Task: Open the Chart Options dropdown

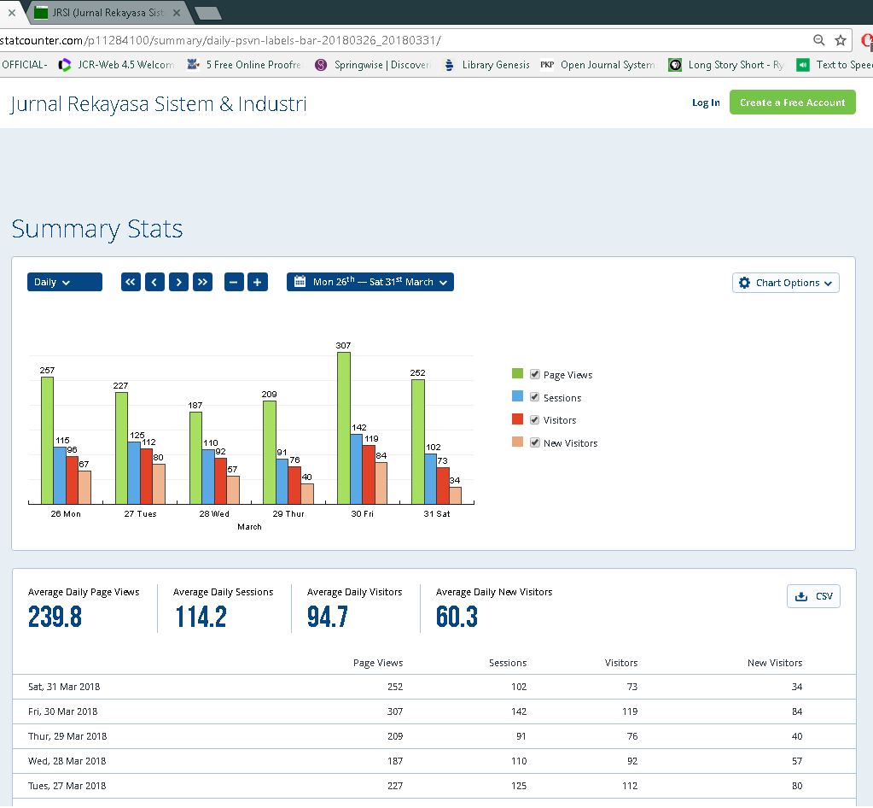Action: pos(785,283)
